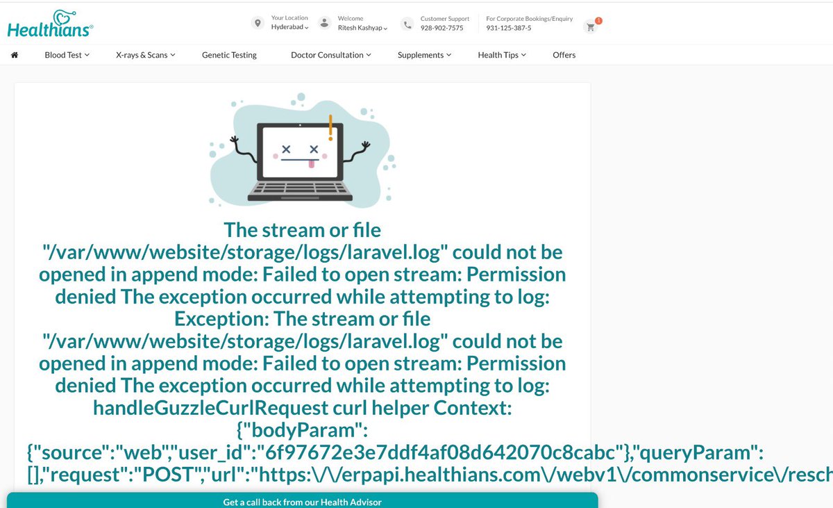Image resolution: width=833 pixels, height=508 pixels.
Task: Open the Hyderabad location dropdown
Action: [290, 27]
